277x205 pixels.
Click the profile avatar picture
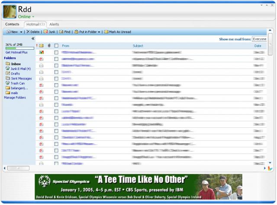tap(10, 12)
